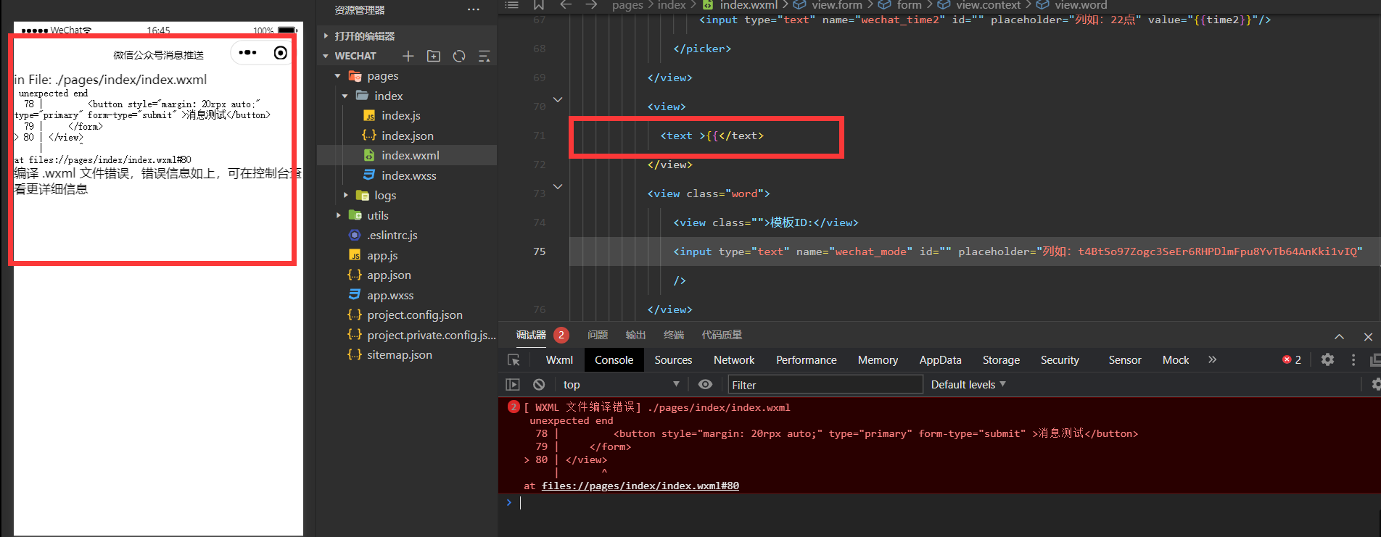The width and height of the screenshot is (1381, 537).
Task: Show more devtools tabs with the chevron
Action: (1212, 359)
